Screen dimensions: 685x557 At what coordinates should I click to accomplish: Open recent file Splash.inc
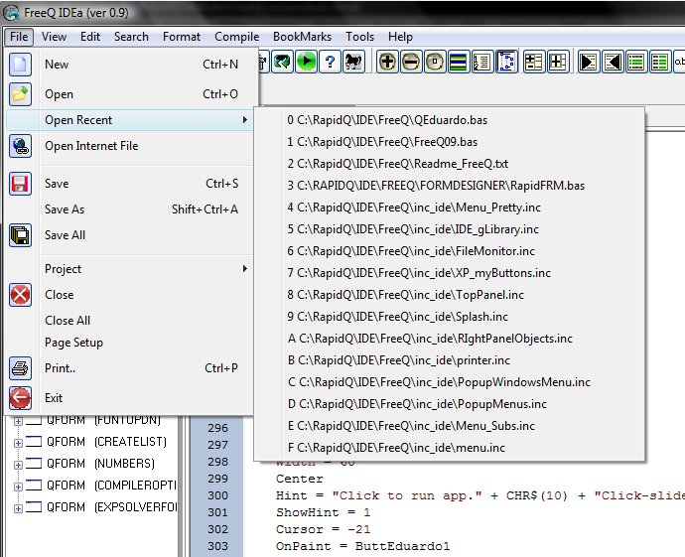tap(449, 317)
